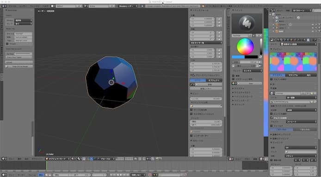Enable the Grease Pencil Layers checkbox
Viewport: 321px width, 177px height.
pyautogui.click(x=194, y=75)
